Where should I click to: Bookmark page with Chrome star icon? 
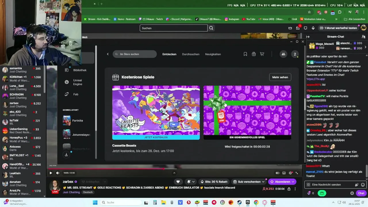(x=309, y=12)
